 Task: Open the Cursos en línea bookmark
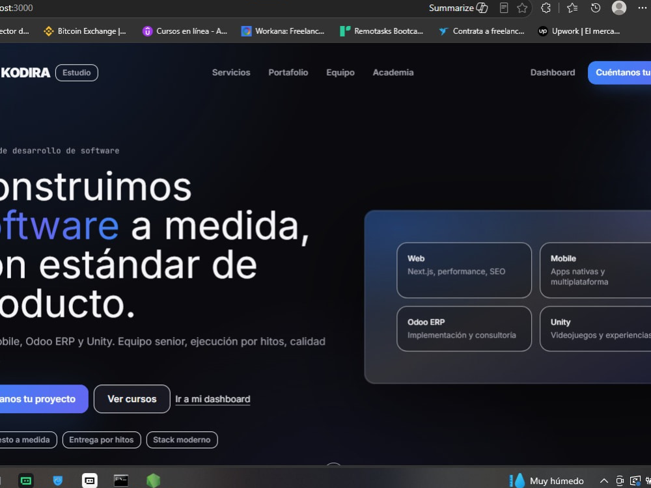(x=185, y=31)
